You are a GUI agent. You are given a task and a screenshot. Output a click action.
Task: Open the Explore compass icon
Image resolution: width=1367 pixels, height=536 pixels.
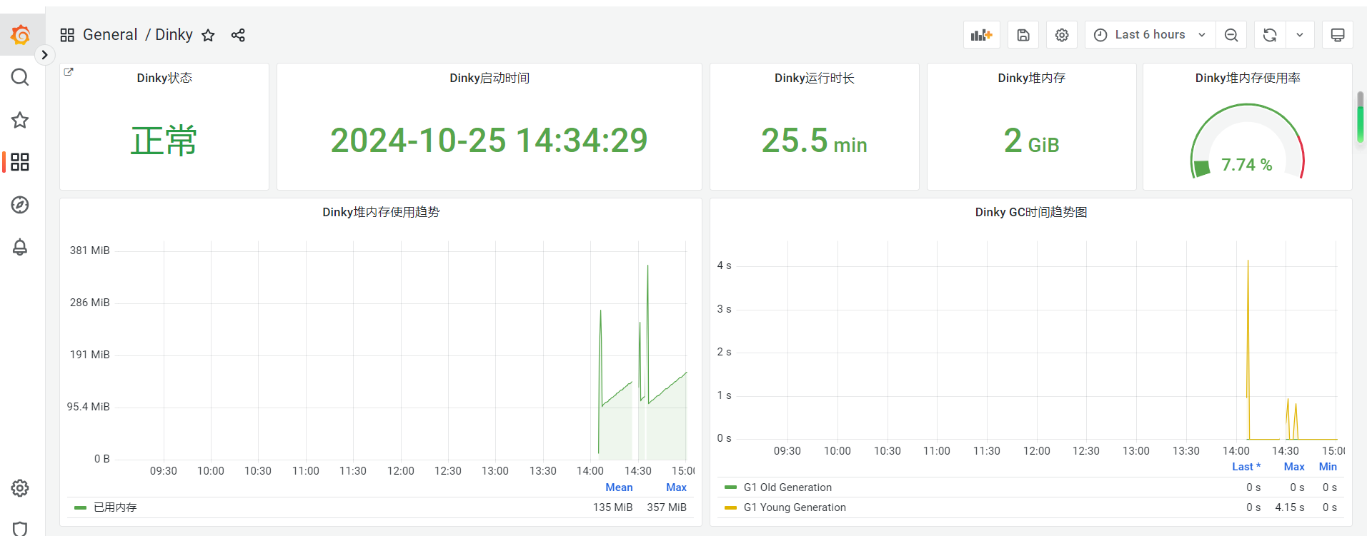coord(20,205)
